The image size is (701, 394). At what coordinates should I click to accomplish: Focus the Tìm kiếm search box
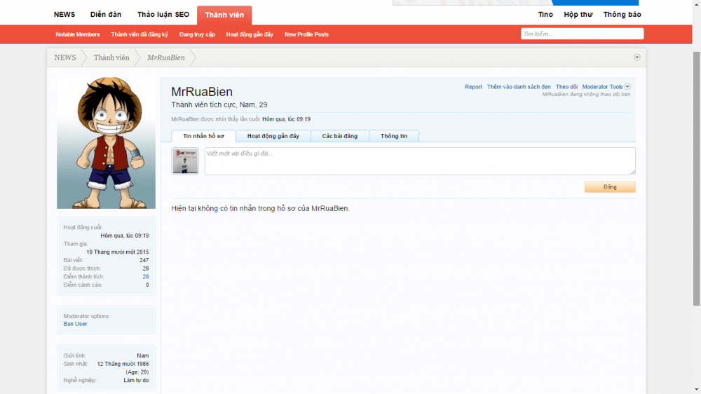click(x=582, y=34)
